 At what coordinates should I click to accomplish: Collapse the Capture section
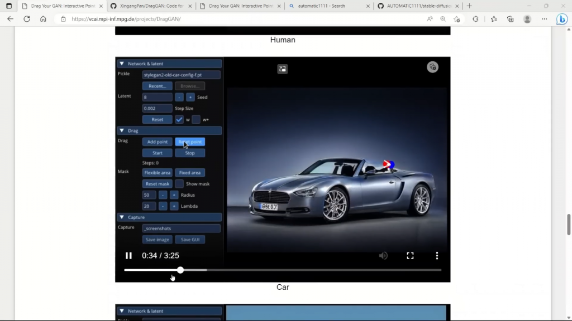click(122, 217)
